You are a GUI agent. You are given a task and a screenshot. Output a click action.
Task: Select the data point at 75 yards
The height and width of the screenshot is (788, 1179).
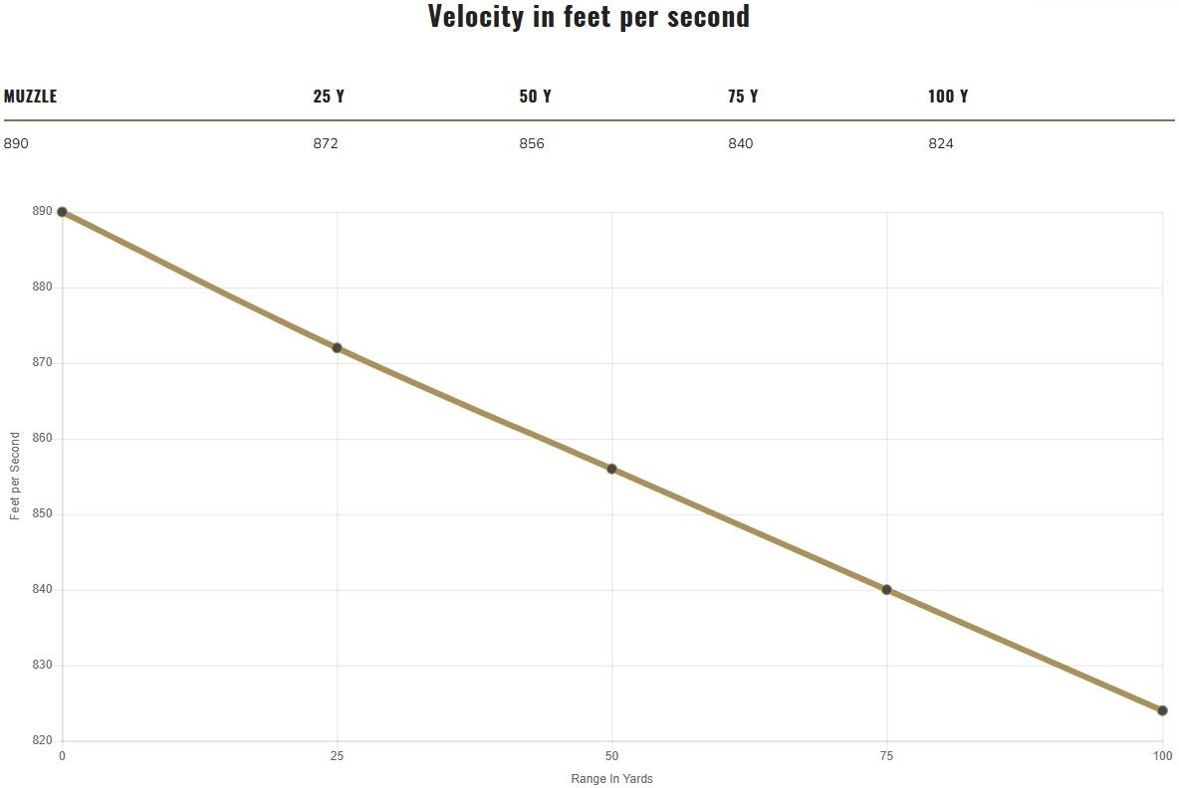pos(886,590)
